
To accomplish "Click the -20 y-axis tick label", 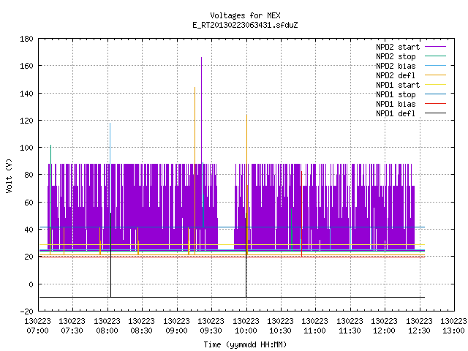I will (x=26, y=312).
